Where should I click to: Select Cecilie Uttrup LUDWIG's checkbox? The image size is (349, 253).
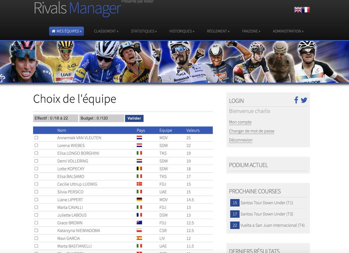point(36,184)
